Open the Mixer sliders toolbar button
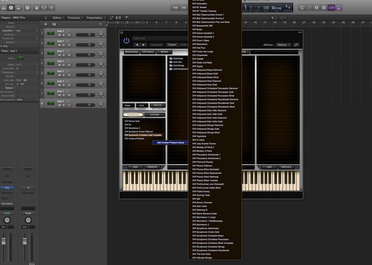The height and width of the screenshot is (265, 372). [44, 8]
